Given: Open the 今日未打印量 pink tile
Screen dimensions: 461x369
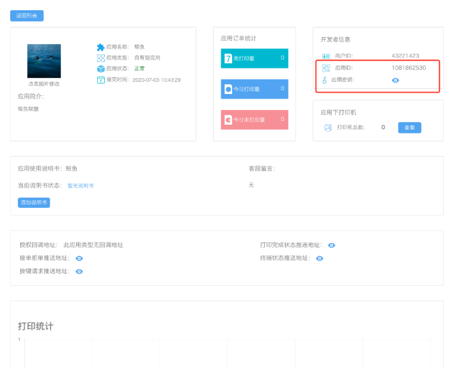Looking at the screenshot, I should click(254, 120).
